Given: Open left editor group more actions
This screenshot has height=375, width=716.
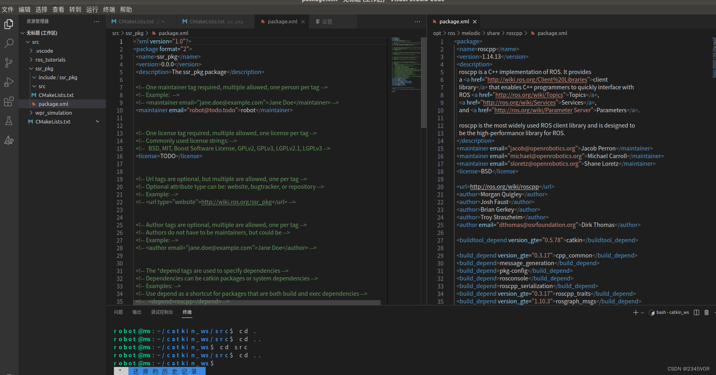Looking at the screenshot, I should click(x=417, y=21).
